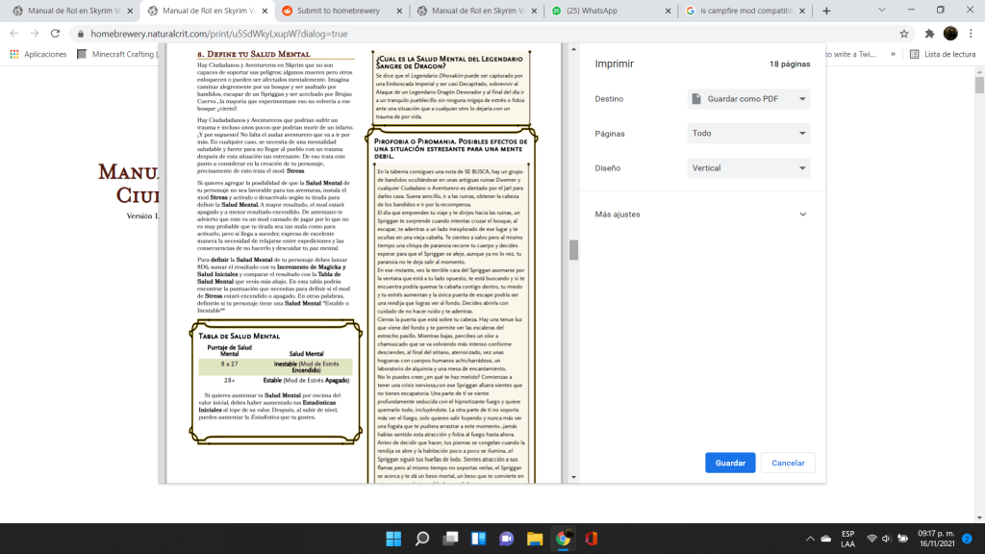The height and width of the screenshot is (554, 985).
Task: Open Minecraft Crafting bookmark
Action: tap(115, 54)
